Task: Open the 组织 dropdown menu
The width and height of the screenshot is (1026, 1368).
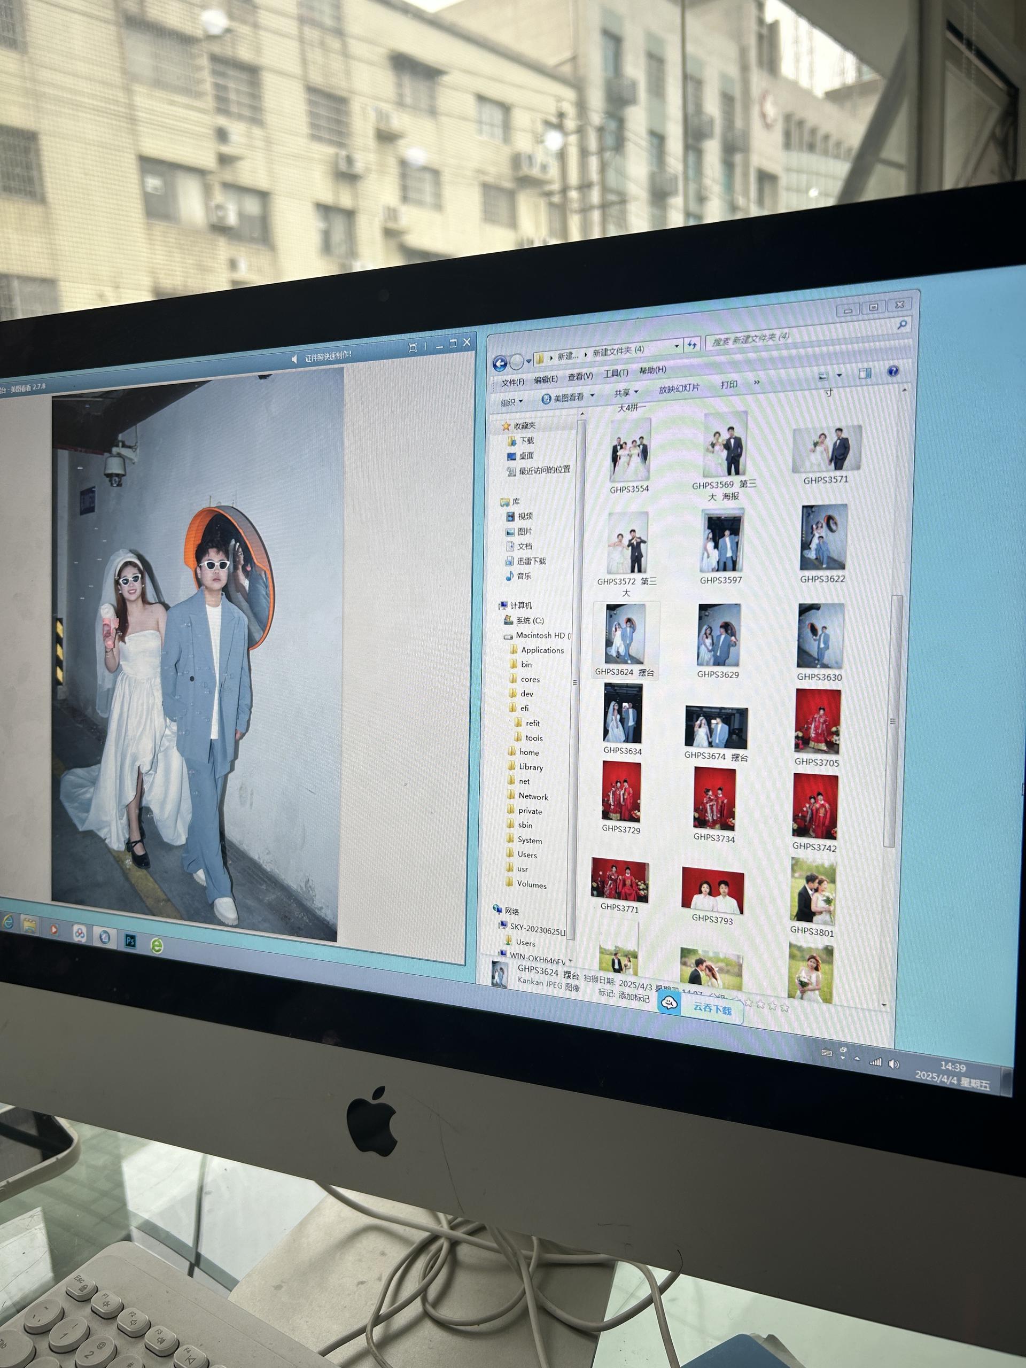Action: click(511, 402)
